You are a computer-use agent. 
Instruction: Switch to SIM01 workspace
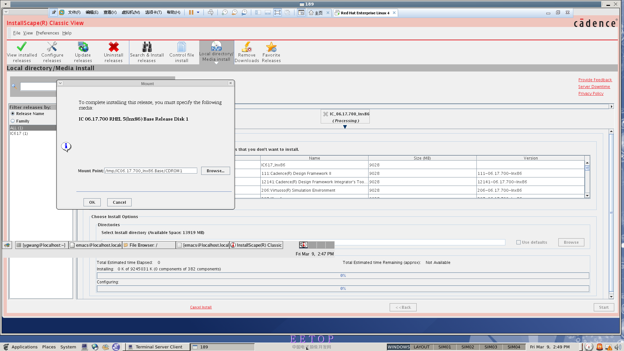445,347
